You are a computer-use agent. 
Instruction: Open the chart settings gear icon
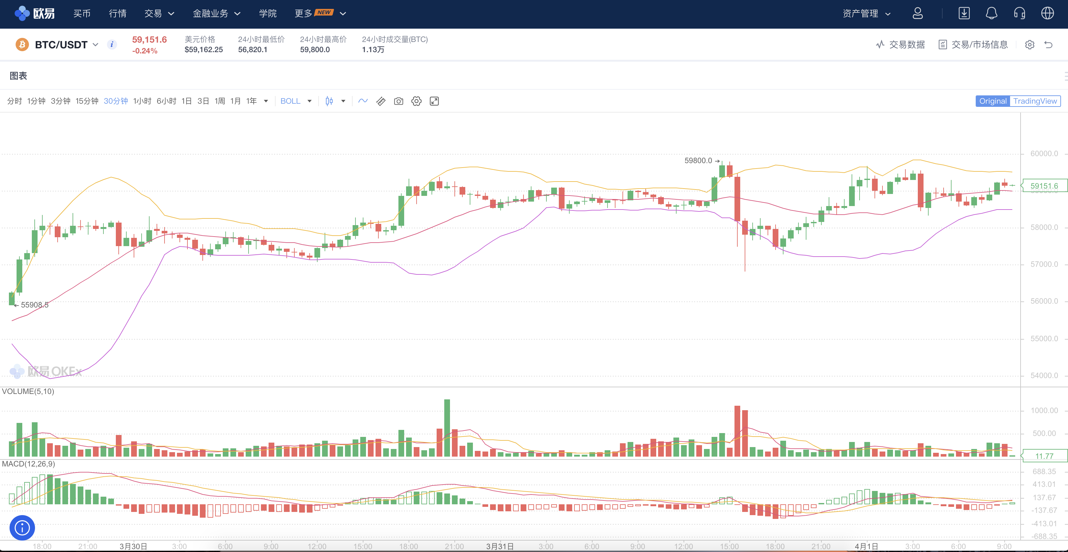(416, 101)
